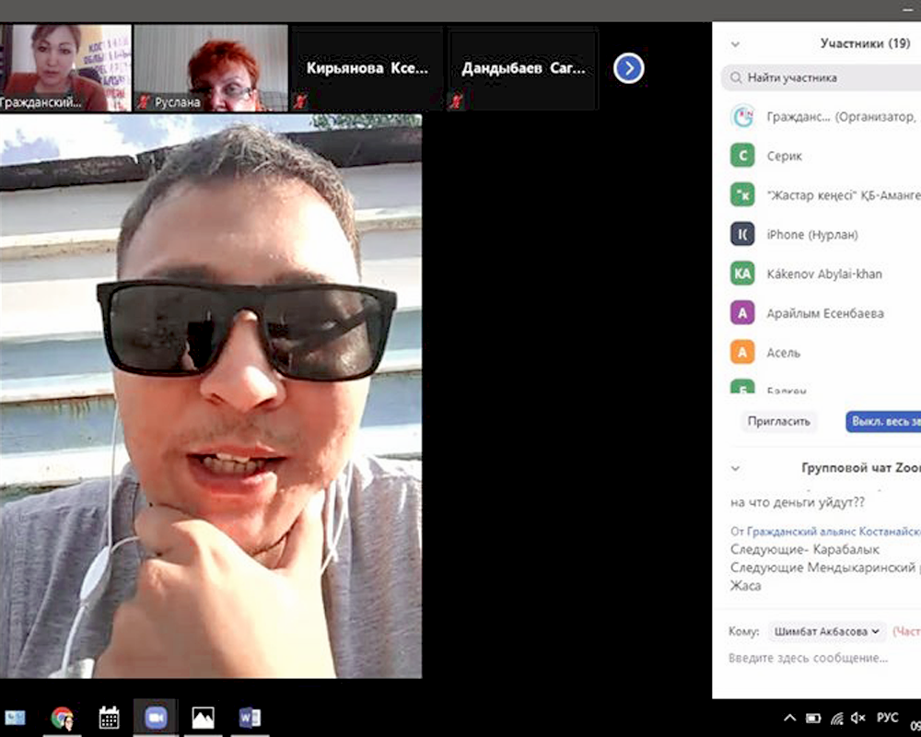
Task: Open the Кому recipient dropdown
Action: [x=826, y=632]
